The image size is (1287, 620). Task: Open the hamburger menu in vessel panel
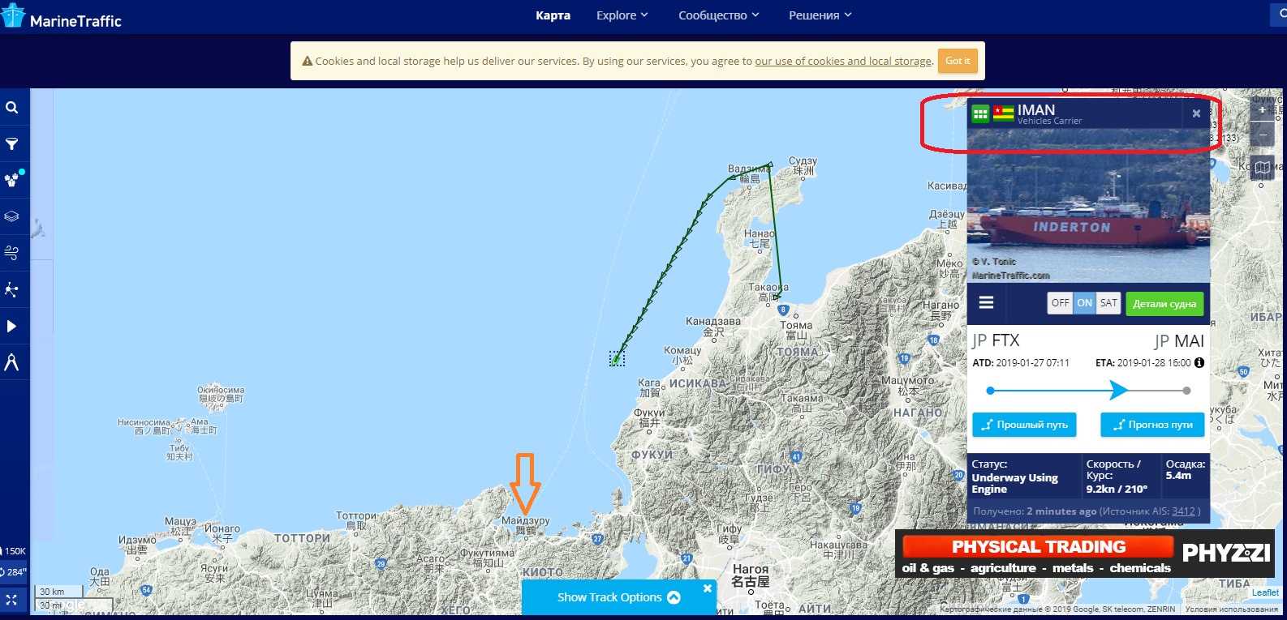coord(987,302)
